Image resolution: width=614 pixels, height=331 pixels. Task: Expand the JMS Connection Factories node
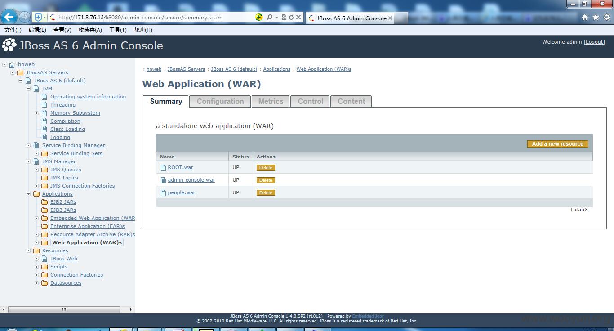click(x=37, y=186)
